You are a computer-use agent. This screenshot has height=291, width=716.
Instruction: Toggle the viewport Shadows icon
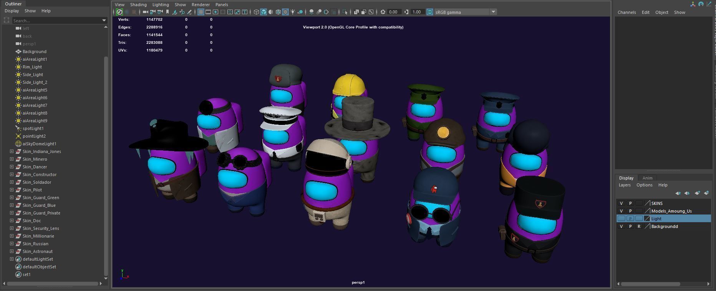pyautogui.click(x=300, y=12)
